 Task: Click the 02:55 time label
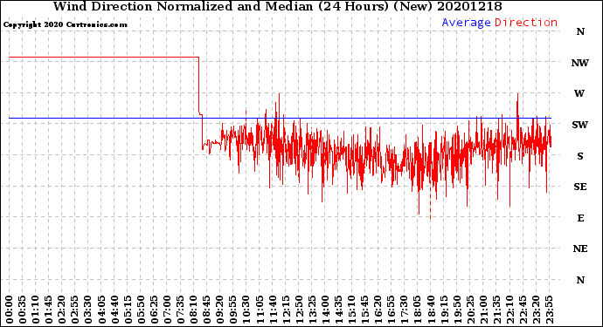tap(75, 310)
